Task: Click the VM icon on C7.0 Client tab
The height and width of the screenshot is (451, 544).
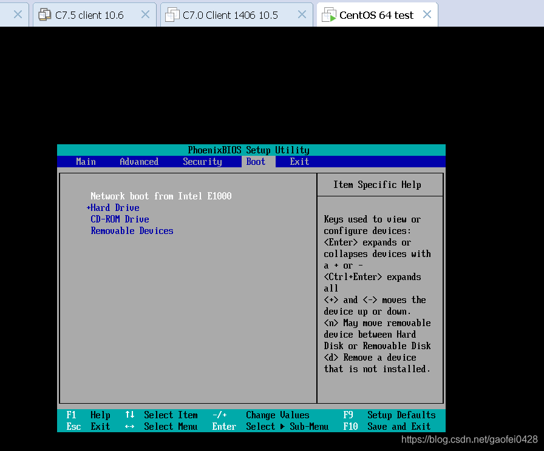Action: 172,15
